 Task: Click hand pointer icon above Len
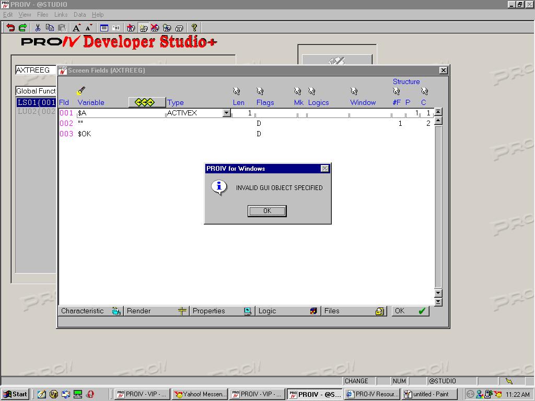coord(236,91)
